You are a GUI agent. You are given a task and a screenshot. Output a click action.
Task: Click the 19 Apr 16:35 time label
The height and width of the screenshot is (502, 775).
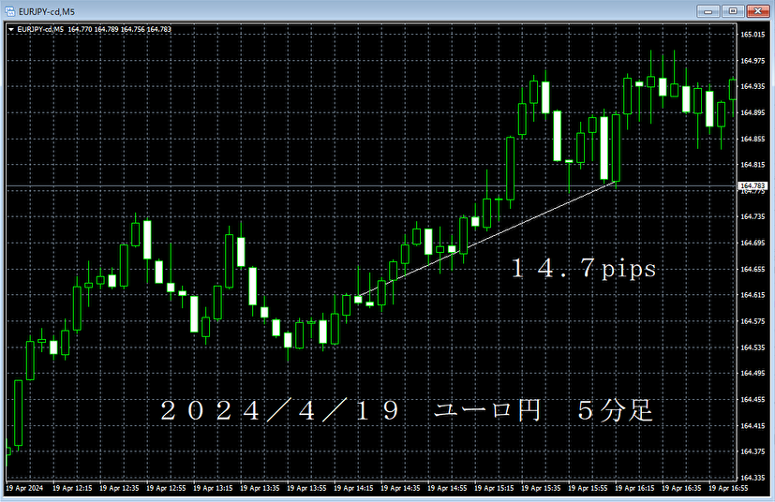(x=681, y=488)
